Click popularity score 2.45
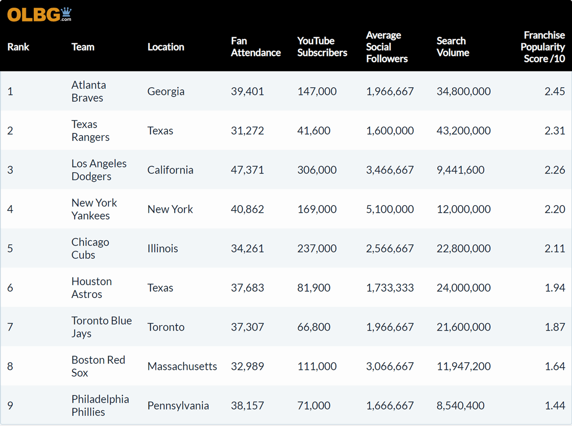 pos(555,91)
